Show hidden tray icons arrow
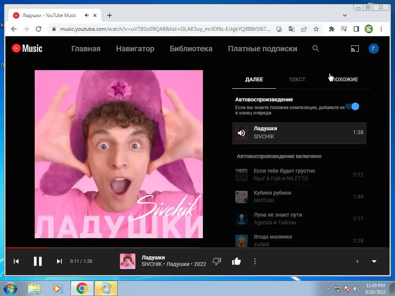 328,289
